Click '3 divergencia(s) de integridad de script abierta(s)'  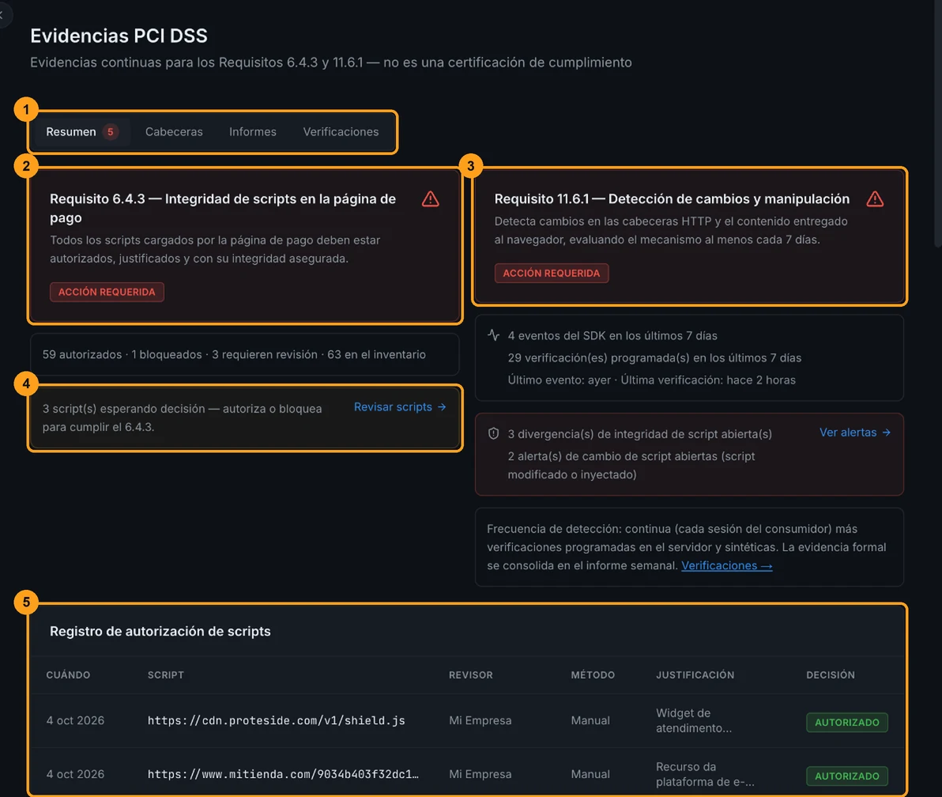(639, 434)
